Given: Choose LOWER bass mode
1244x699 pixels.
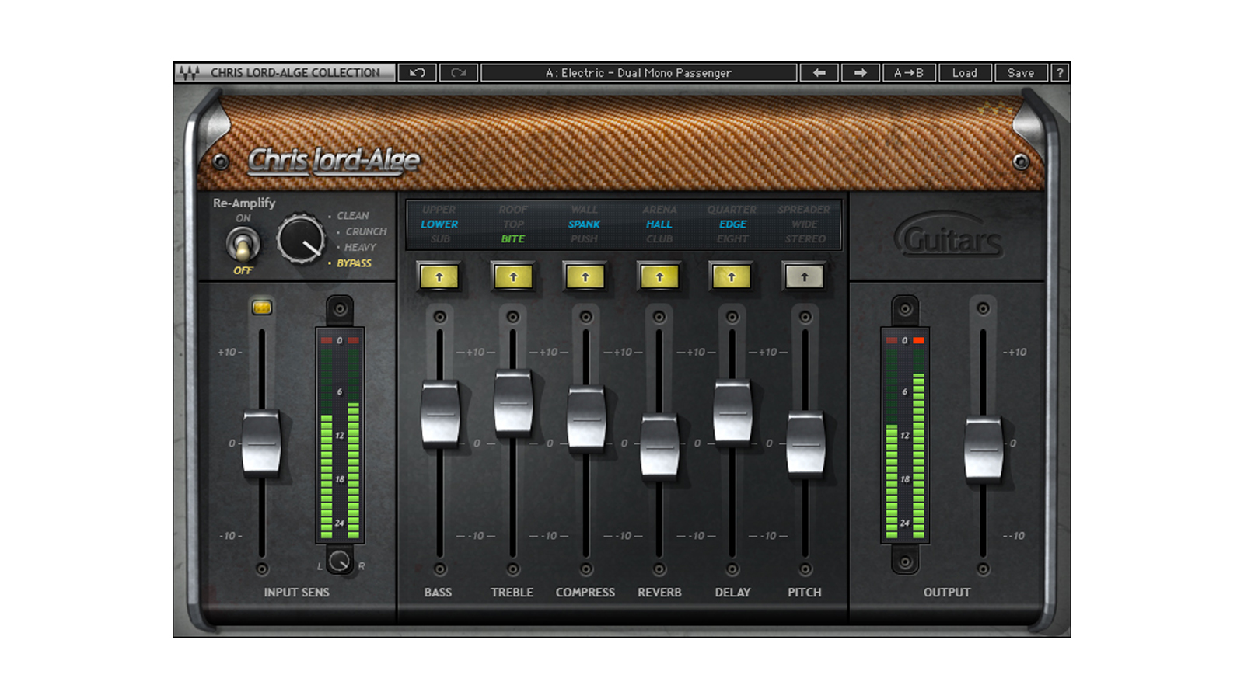Looking at the screenshot, I should 439,224.
